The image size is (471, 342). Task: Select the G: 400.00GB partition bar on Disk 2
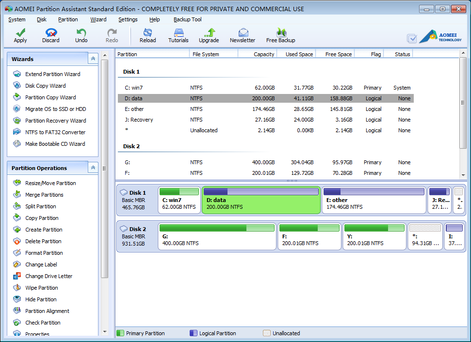point(217,236)
